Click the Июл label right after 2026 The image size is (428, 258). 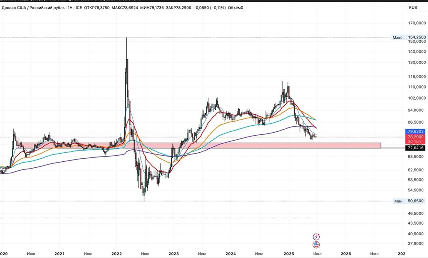click(x=374, y=254)
